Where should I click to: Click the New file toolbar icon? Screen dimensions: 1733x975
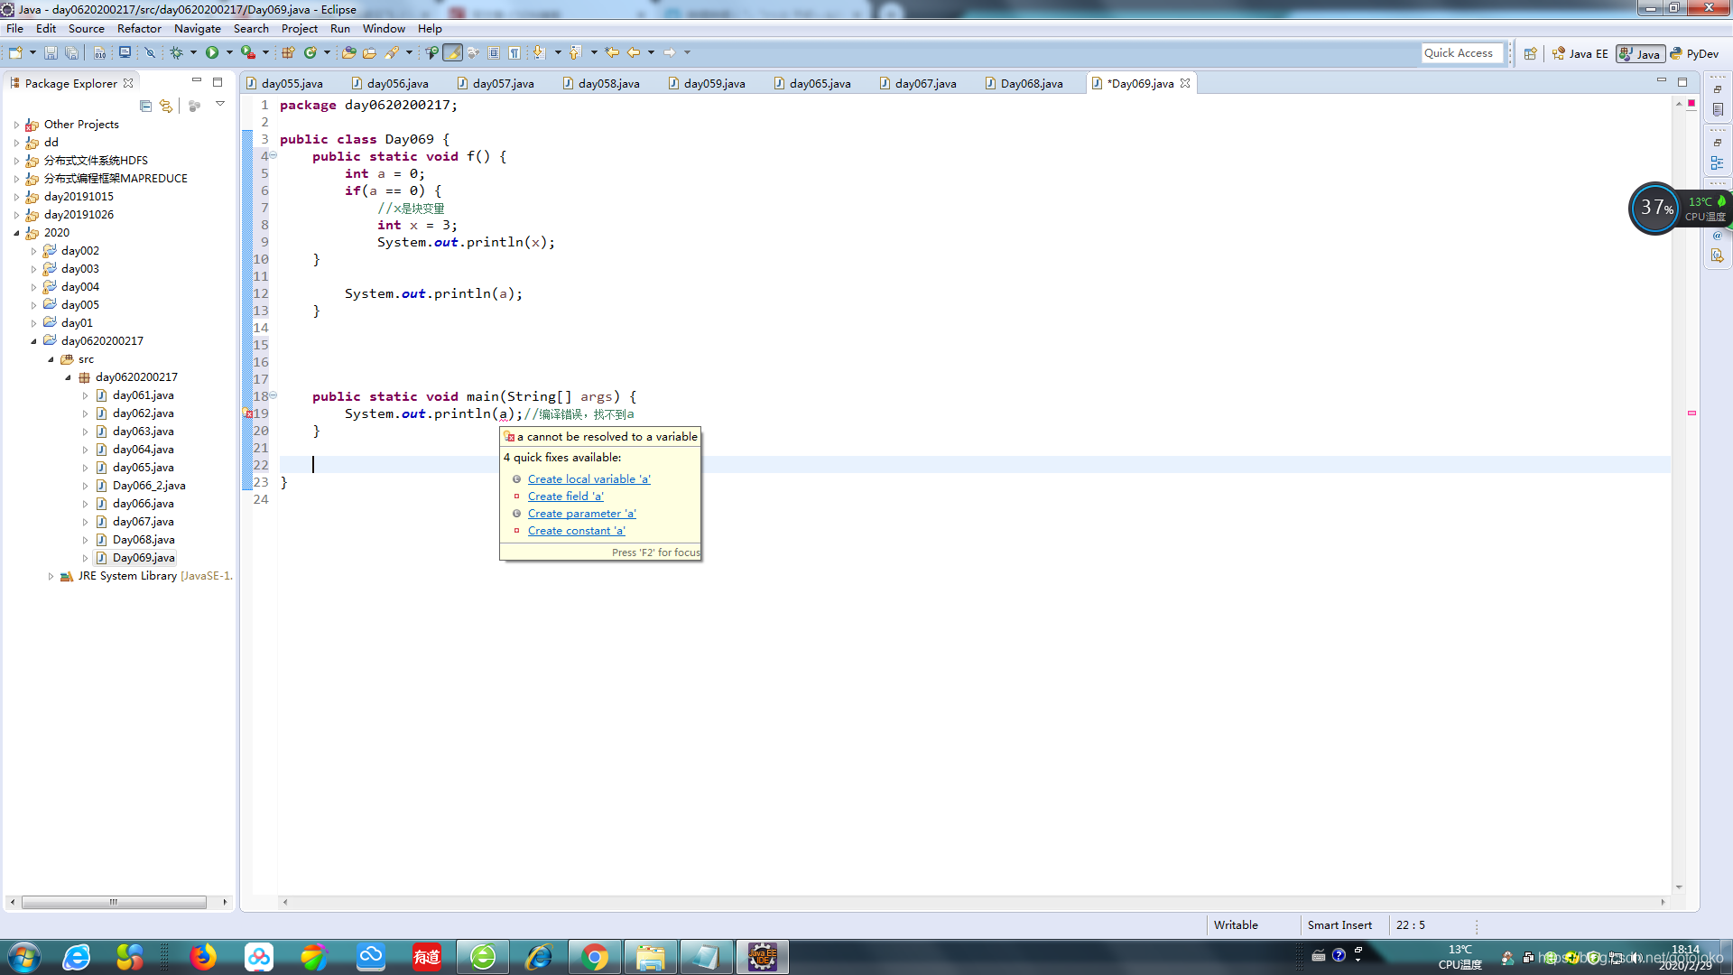[x=15, y=53]
